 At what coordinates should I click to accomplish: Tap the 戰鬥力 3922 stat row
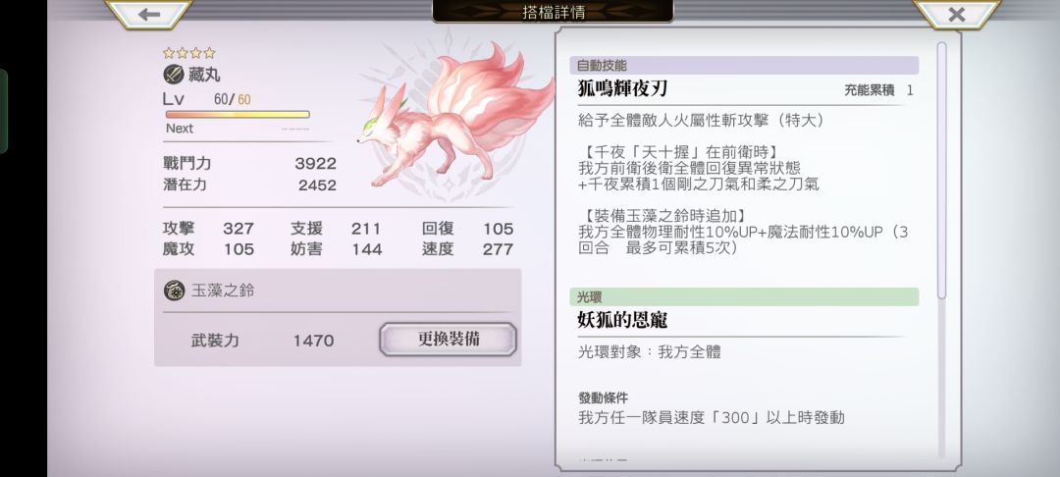(249, 164)
